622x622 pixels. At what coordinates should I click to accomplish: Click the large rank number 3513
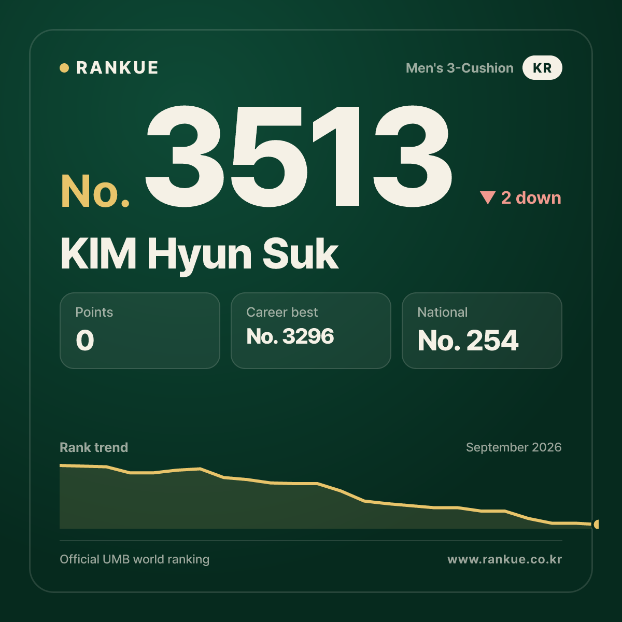point(299,155)
